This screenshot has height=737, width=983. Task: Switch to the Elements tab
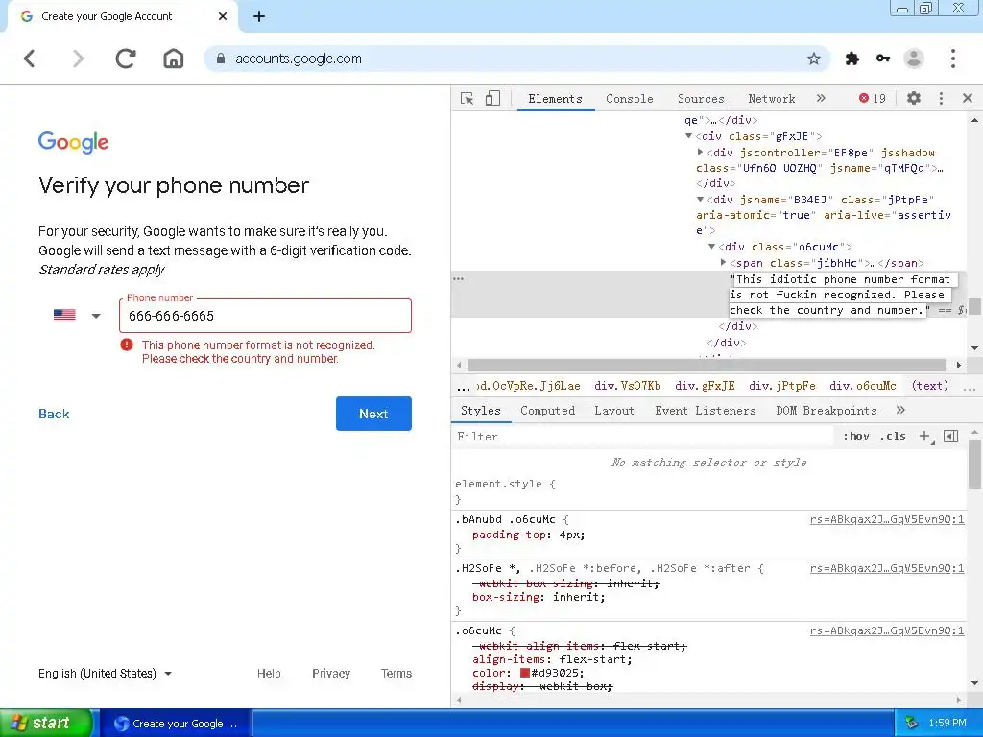(x=556, y=99)
